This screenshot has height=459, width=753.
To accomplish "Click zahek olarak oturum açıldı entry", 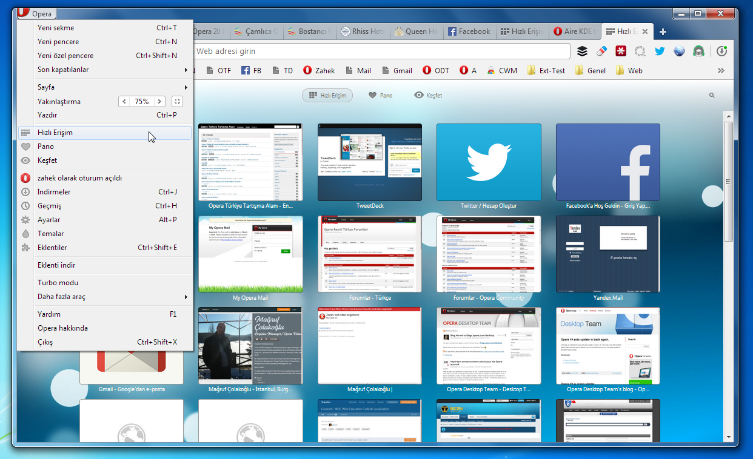I will 105,178.
